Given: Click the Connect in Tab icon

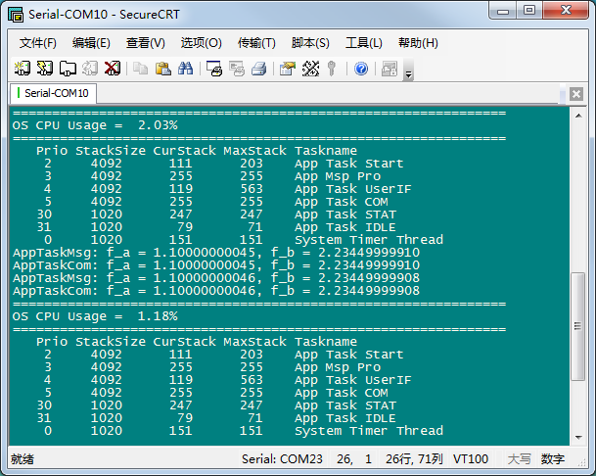Looking at the screenshot, I should click(68, 69).
